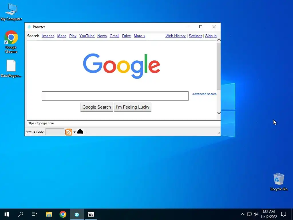Click the Sign in link

click(211, 36)
